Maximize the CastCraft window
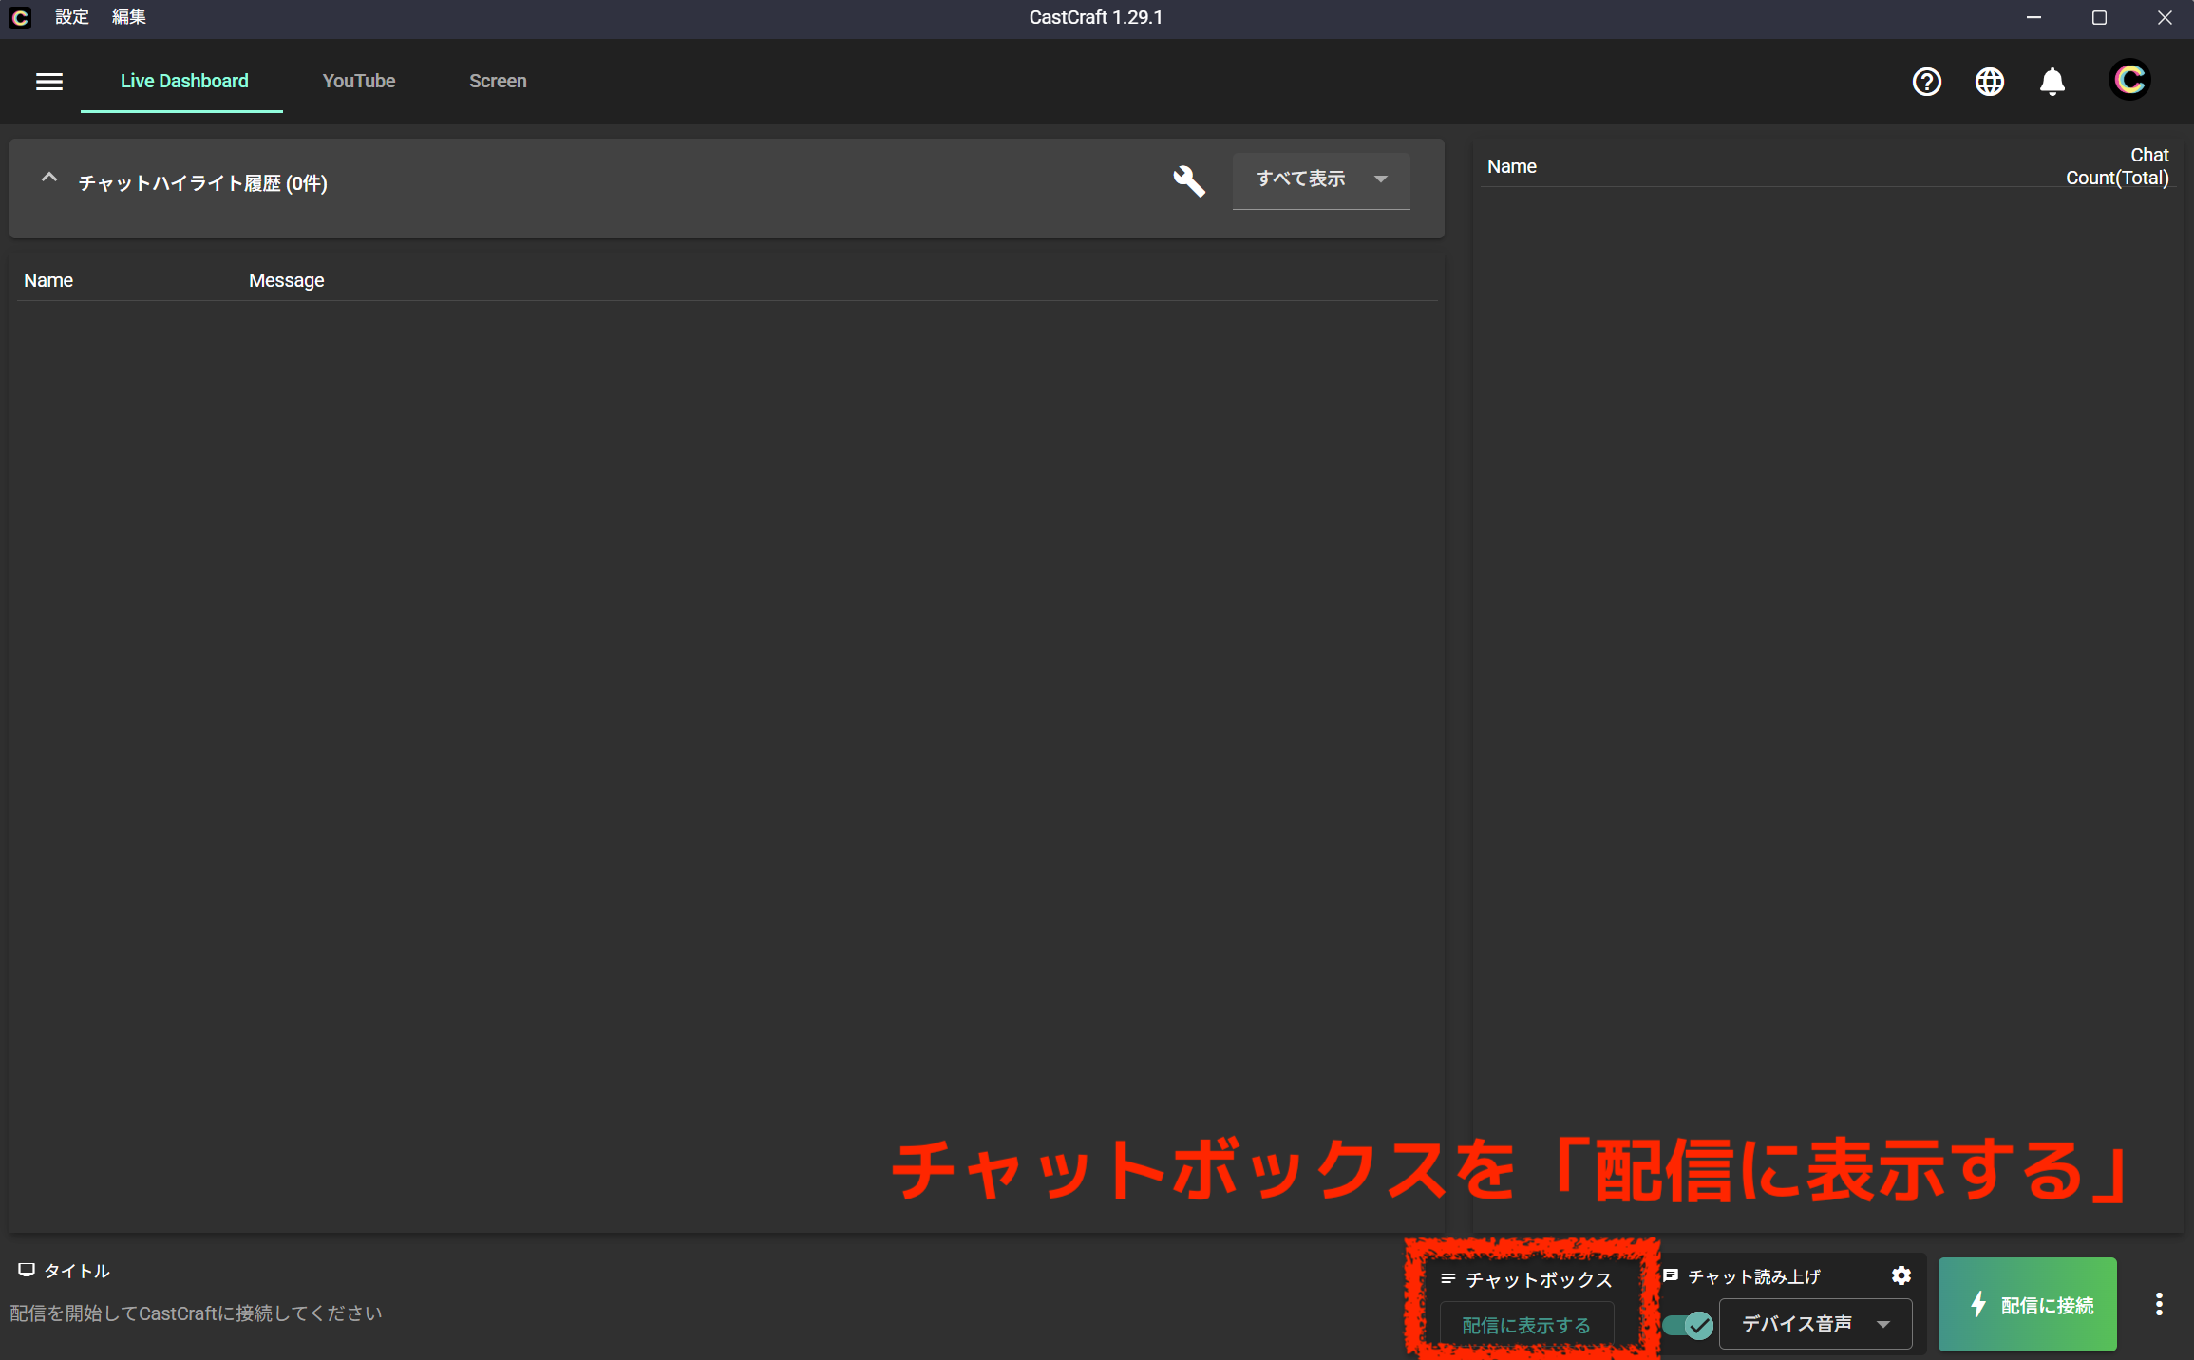This screenshot has height=1360, width=2194. [x=2099, y=17]
